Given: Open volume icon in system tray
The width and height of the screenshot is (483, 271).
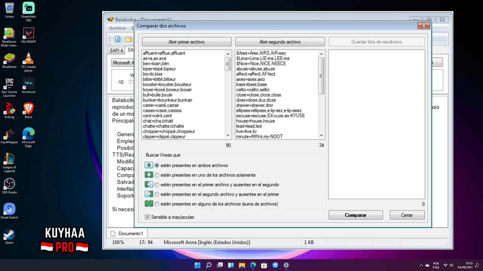Looking at the screenshot, I should click(x=452, y=265).
